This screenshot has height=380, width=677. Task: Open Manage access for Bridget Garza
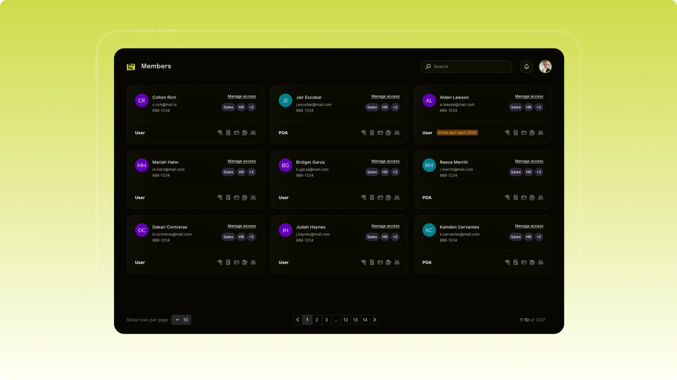tap(385, 161)
